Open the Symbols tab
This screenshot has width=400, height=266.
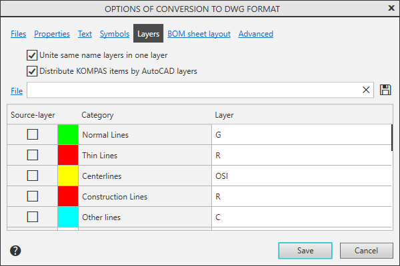click(115, 34)
